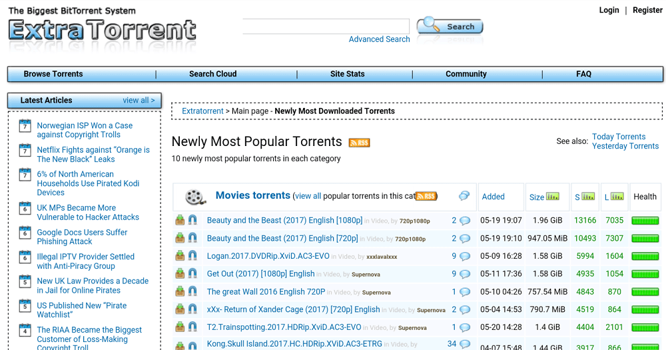Open the Community menu
This screenshot has height=350, width=666.
(x=466, y=74)
